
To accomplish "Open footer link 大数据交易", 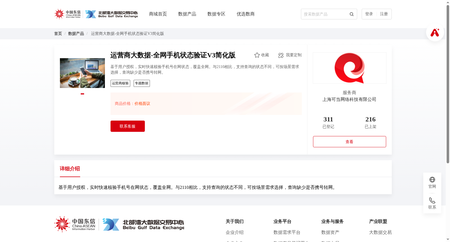I will click(380, 232).
